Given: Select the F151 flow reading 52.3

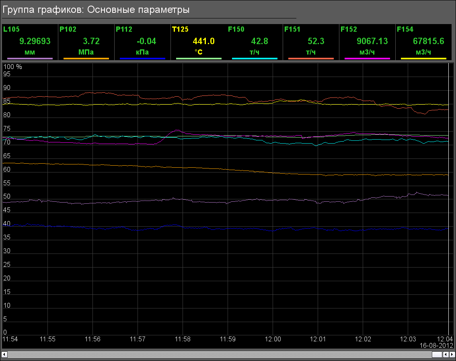Looking at the screenshot, I should point(316,41).
